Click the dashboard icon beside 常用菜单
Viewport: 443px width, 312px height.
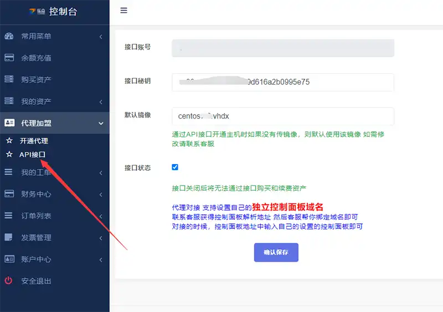click(x=9, y=37)
